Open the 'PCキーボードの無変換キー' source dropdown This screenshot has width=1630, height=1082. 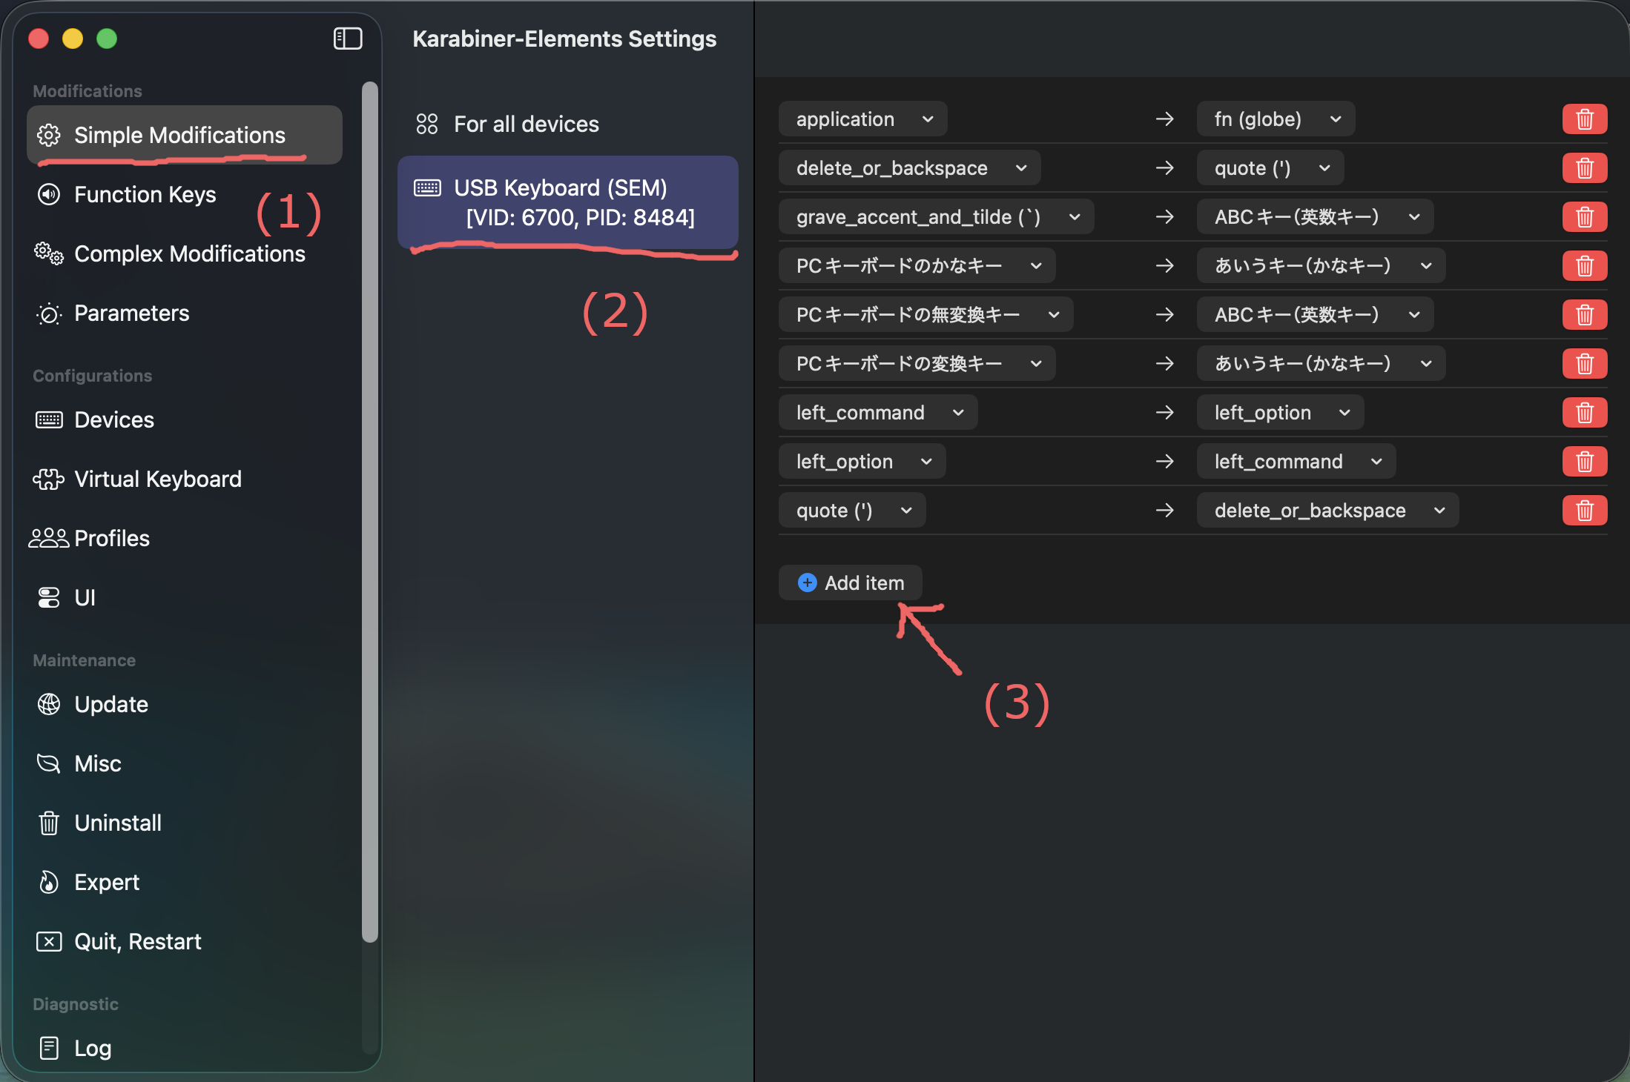tap(926, 315)
